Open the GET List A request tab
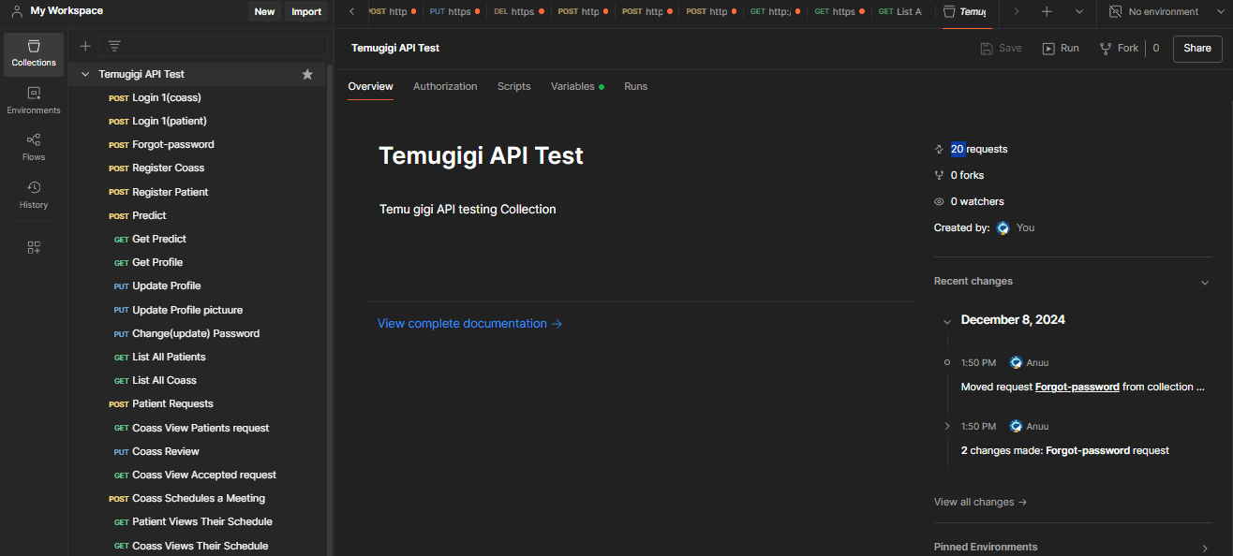Screen dimensions: 1233x556 point(900,12)
